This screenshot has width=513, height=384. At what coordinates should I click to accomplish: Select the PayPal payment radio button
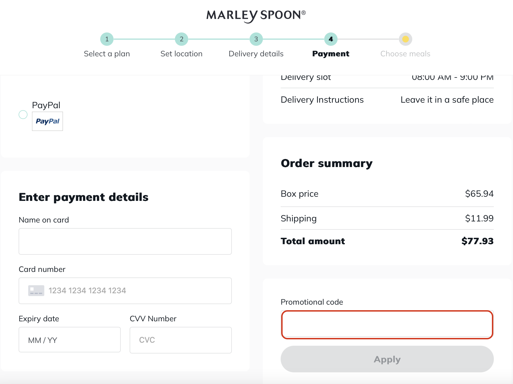(23, 114)
